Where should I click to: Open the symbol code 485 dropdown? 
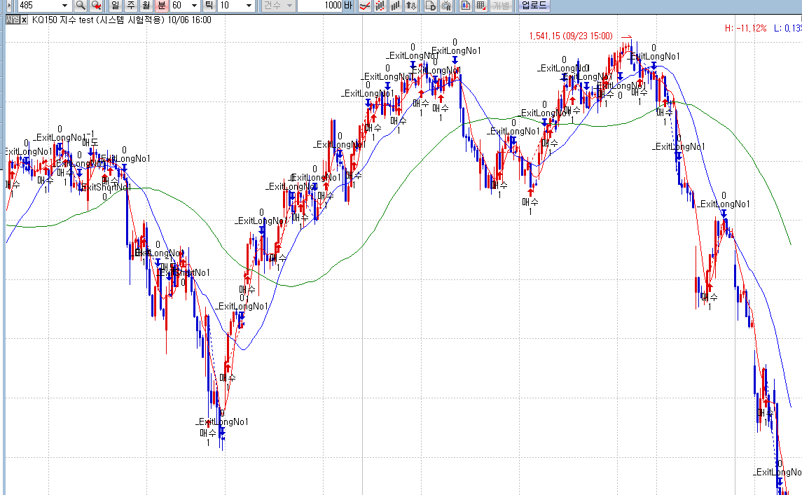65,6
